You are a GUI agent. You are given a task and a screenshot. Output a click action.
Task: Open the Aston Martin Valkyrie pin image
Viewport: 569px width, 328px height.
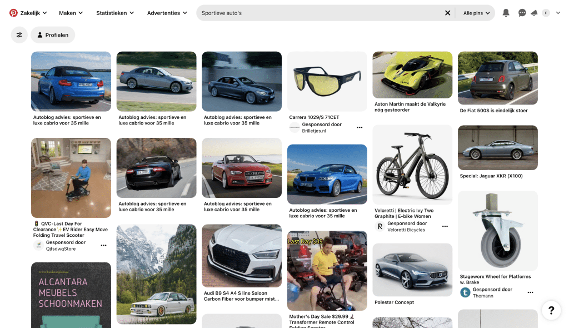tap(412, 75)
